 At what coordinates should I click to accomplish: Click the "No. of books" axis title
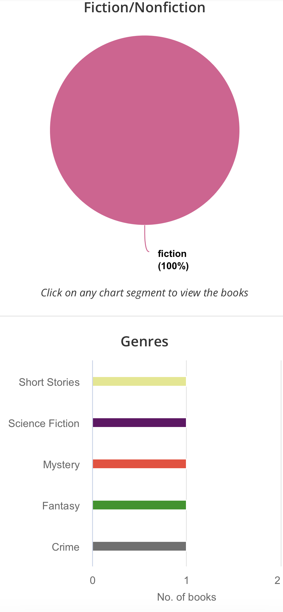coord(187,597)
